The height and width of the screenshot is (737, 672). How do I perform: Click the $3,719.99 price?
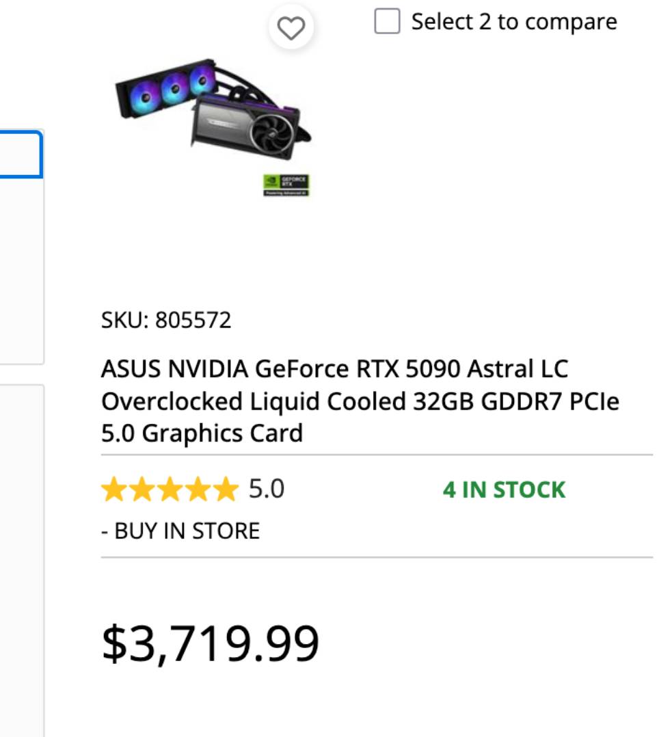(211, 643)
